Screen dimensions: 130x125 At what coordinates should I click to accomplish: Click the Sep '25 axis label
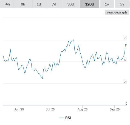pyautogui.click(x=115, y=109)
